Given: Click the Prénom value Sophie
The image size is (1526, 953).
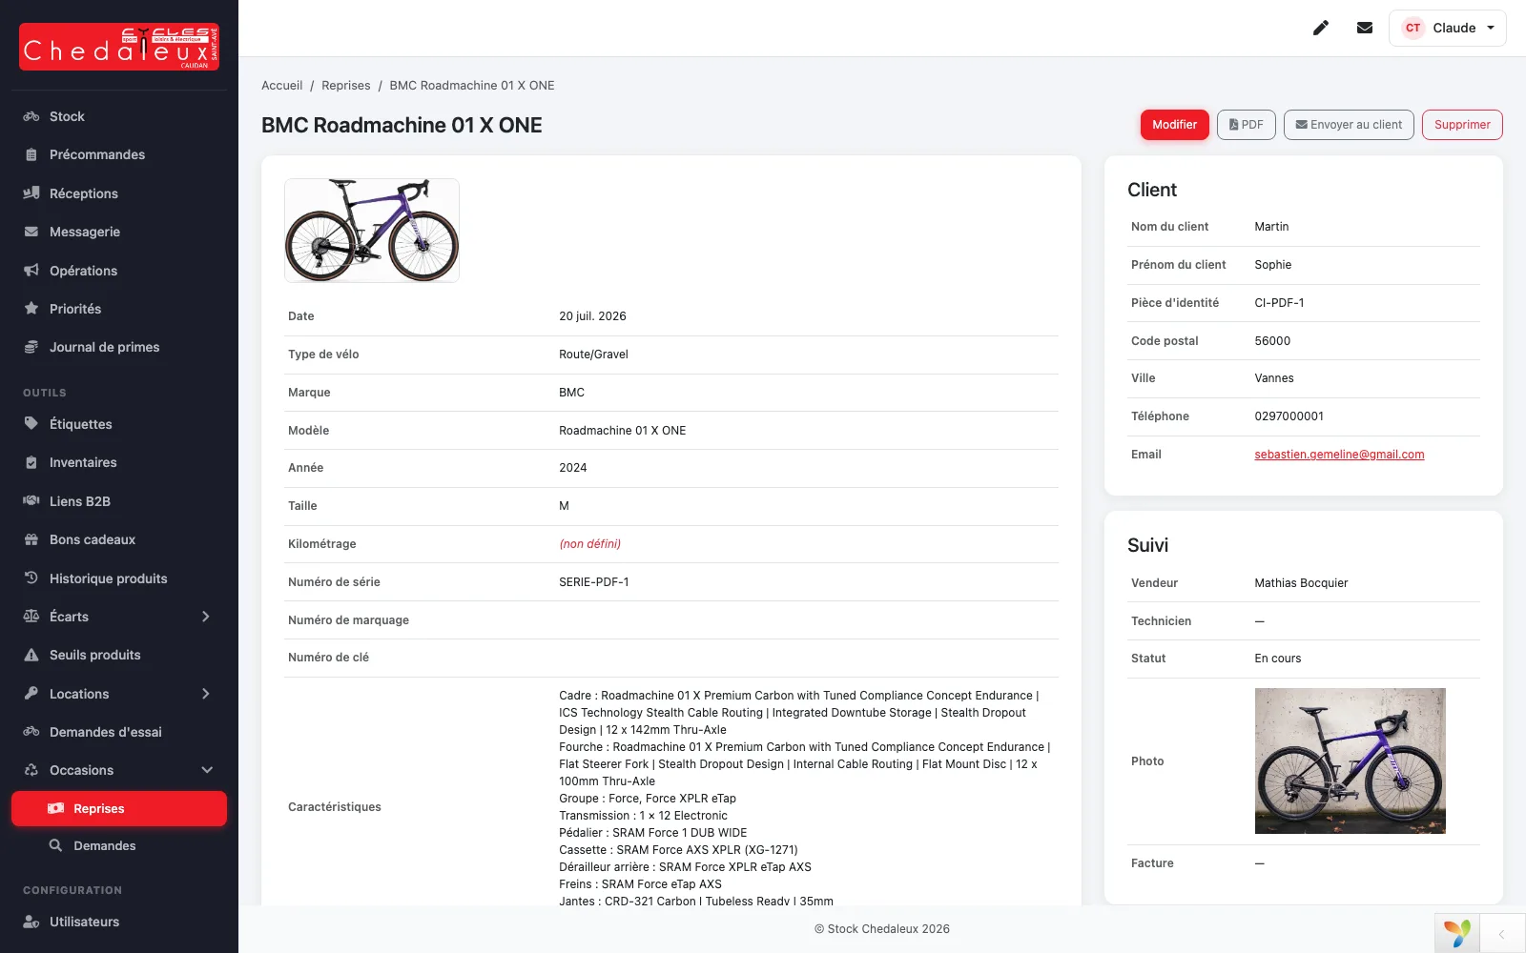Looking at the screenshot, I should click(x=1273, y=265).
